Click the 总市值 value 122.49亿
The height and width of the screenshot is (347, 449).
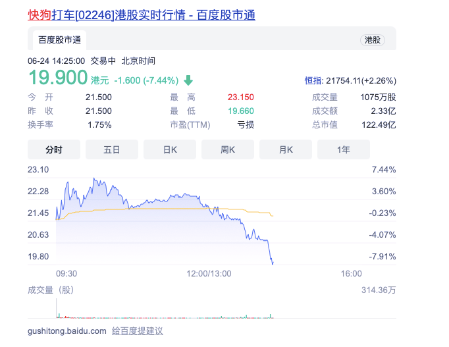click(x=379, y=125)
